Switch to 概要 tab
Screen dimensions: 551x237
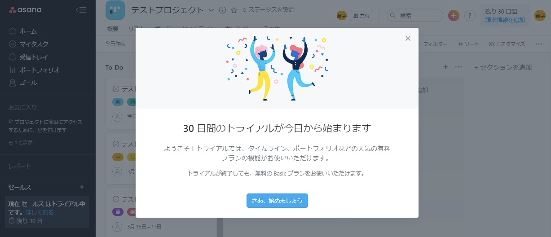tap(113, 29)
